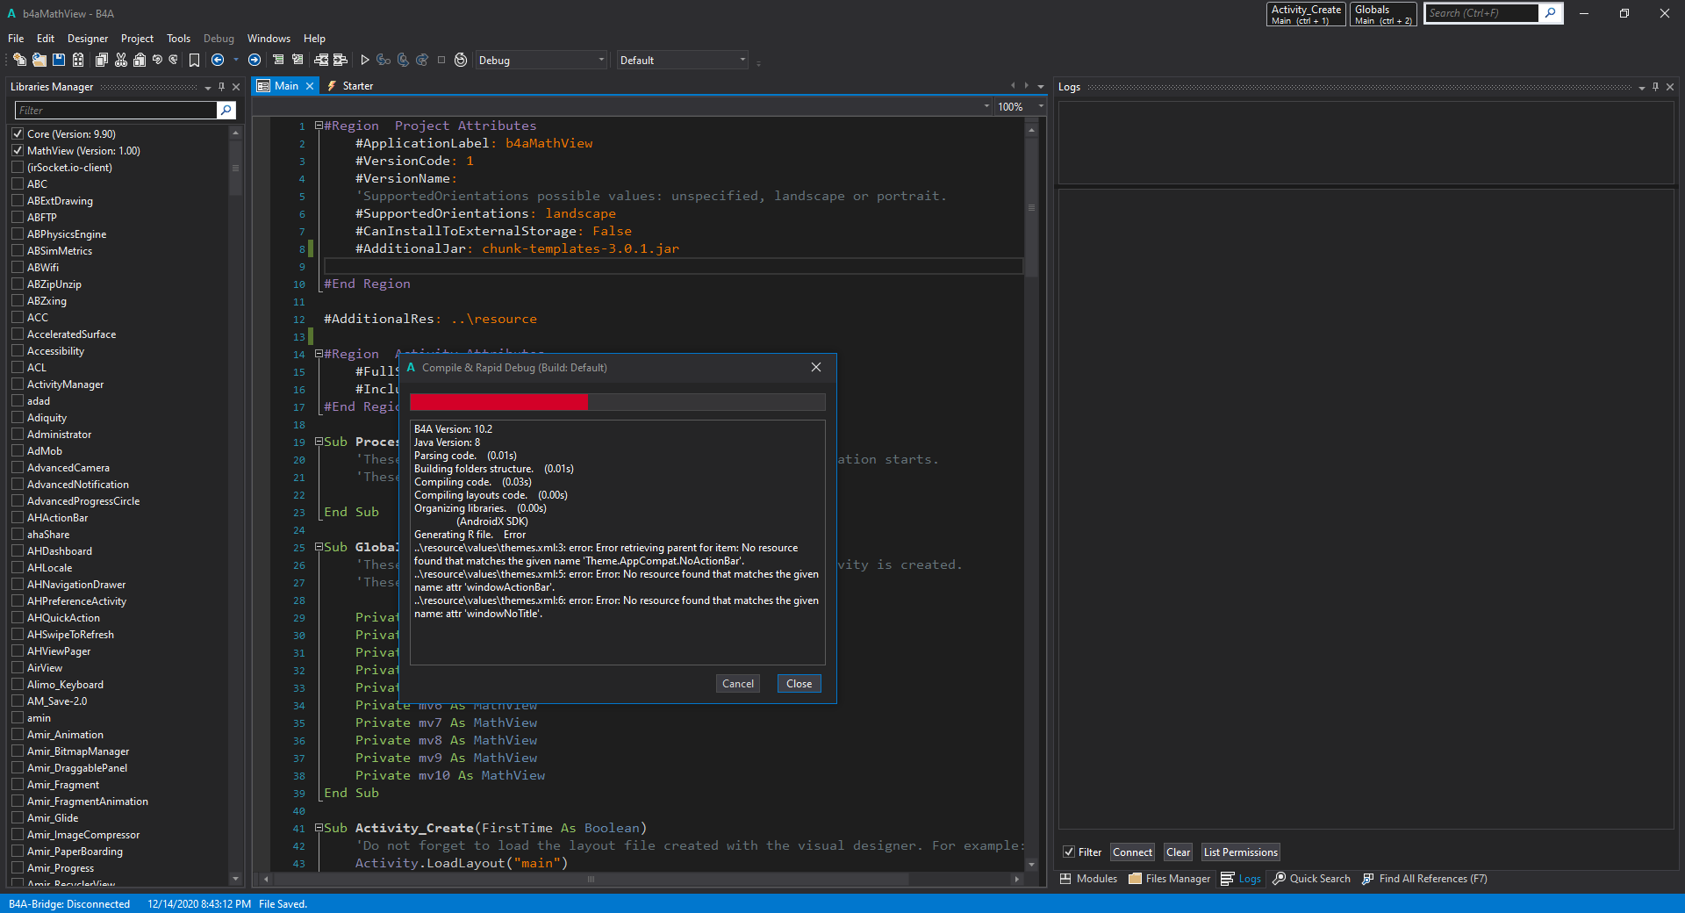Screen dimensions: 1685x913
Task: Click the Step In debug icon
Action: pos(383,60)
